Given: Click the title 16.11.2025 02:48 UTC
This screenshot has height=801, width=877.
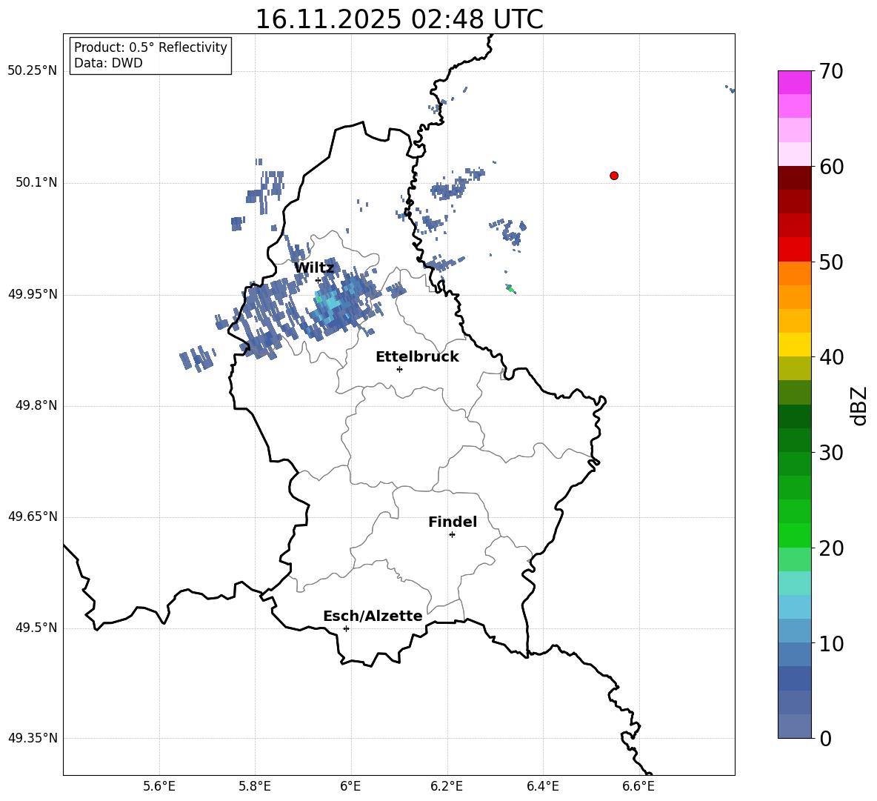Looking at the screenshot, I should (399, 19).
